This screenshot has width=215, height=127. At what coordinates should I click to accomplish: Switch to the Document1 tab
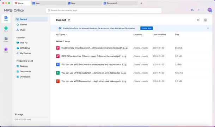120,3
